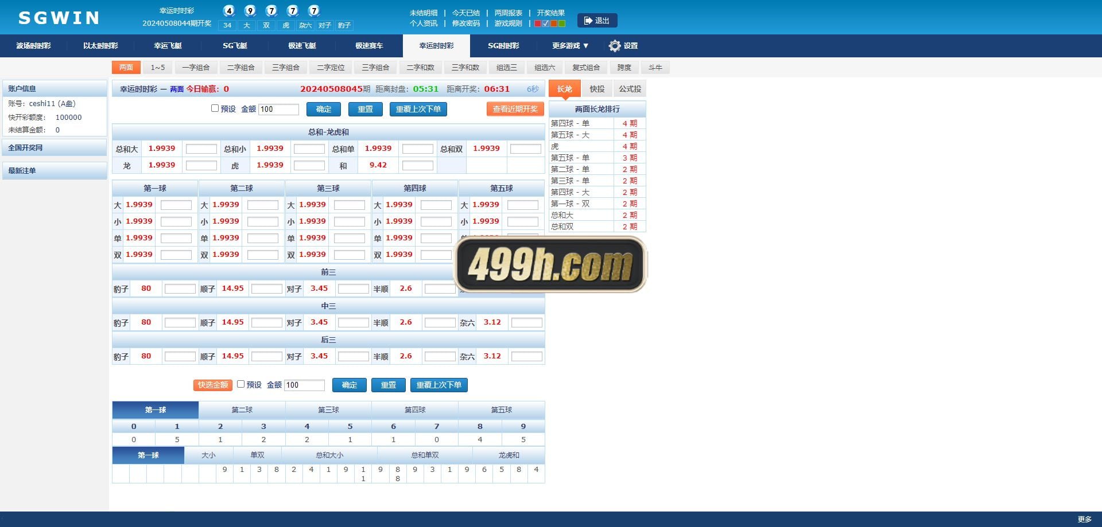This screenshot has height=527, width=1102.
Task: Click 后三 杂六 bet amount field
Action: coord(527,357)
